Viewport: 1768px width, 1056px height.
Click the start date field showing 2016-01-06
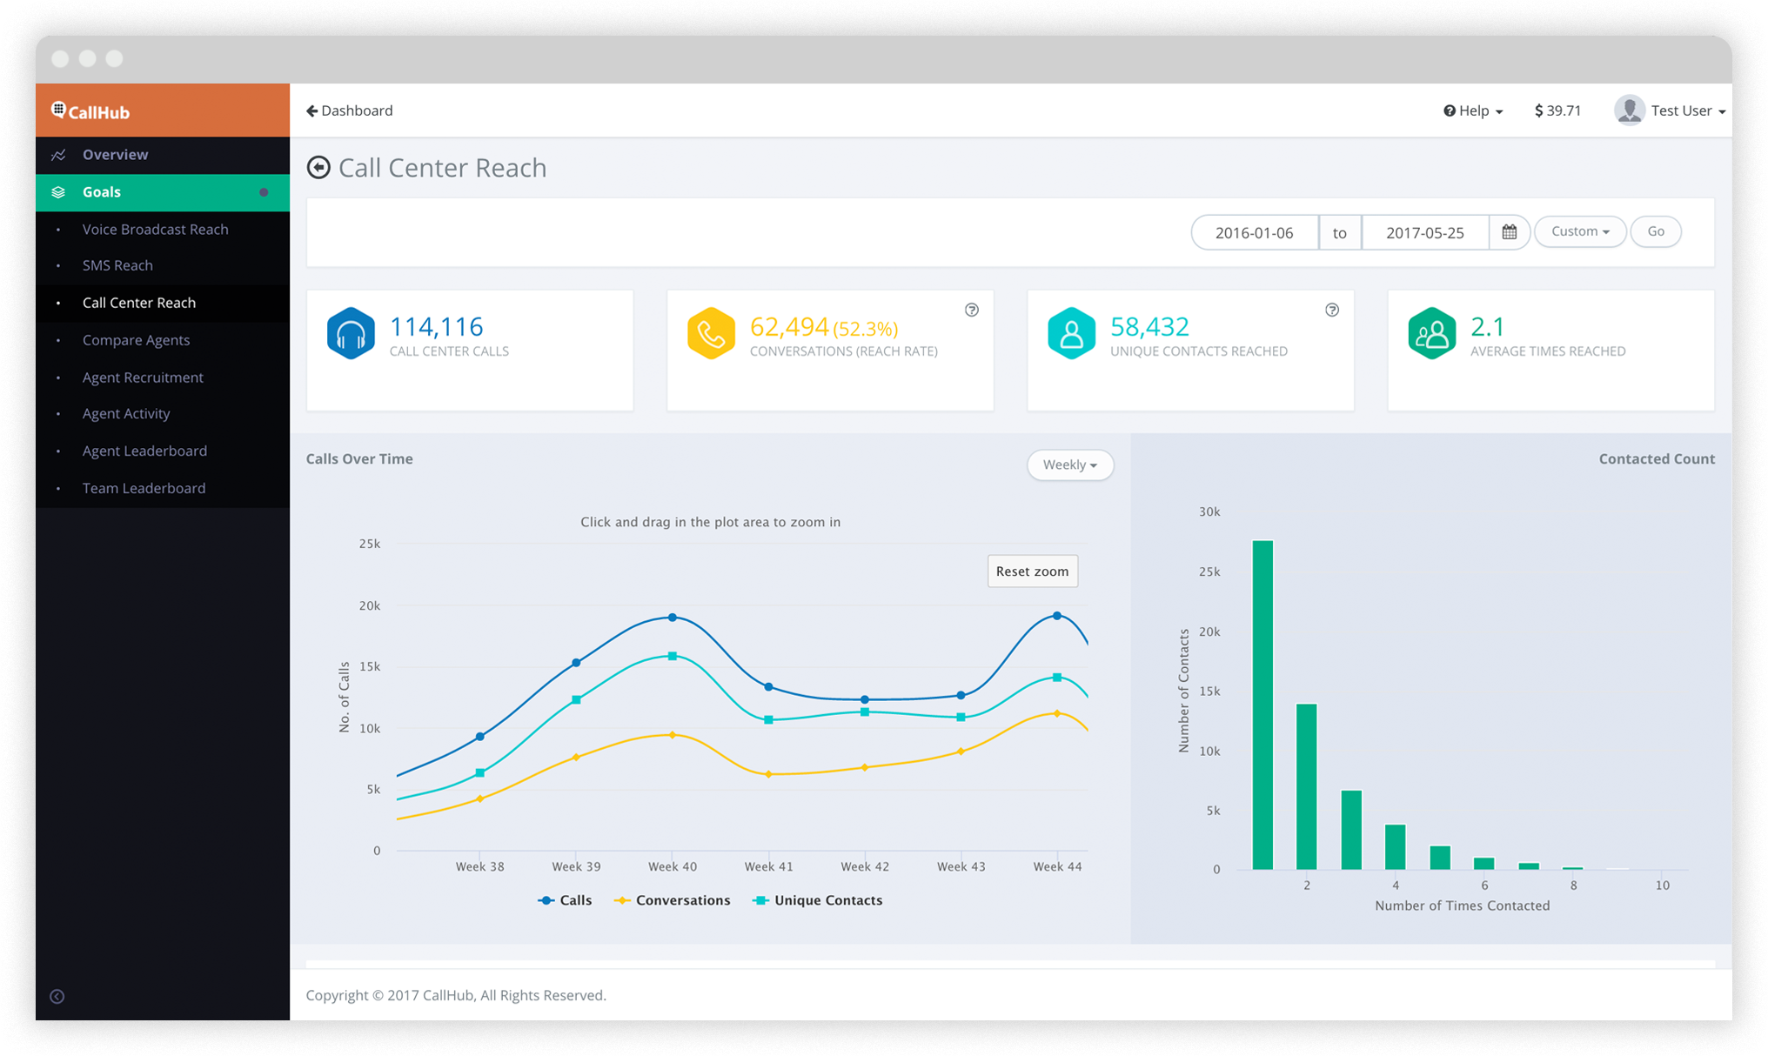pos(1254,232)
